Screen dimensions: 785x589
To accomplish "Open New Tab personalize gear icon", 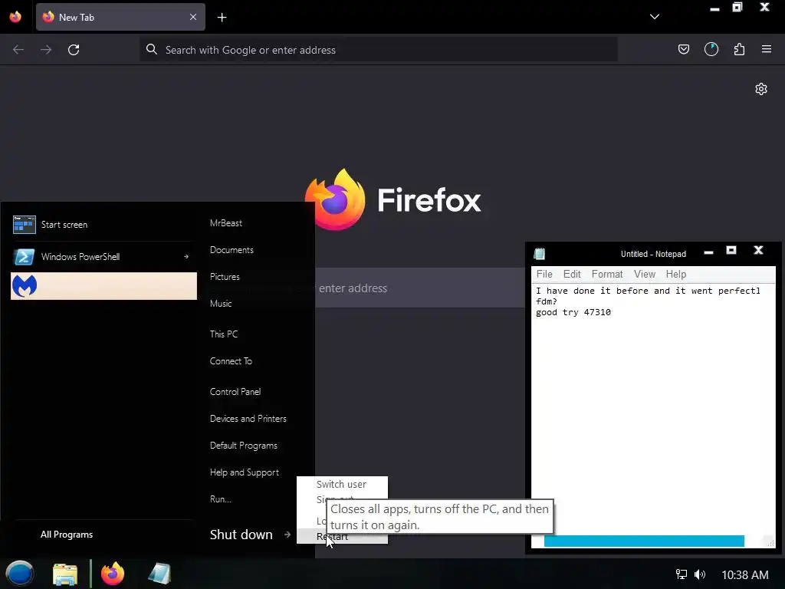I will [x=761, y=89].
